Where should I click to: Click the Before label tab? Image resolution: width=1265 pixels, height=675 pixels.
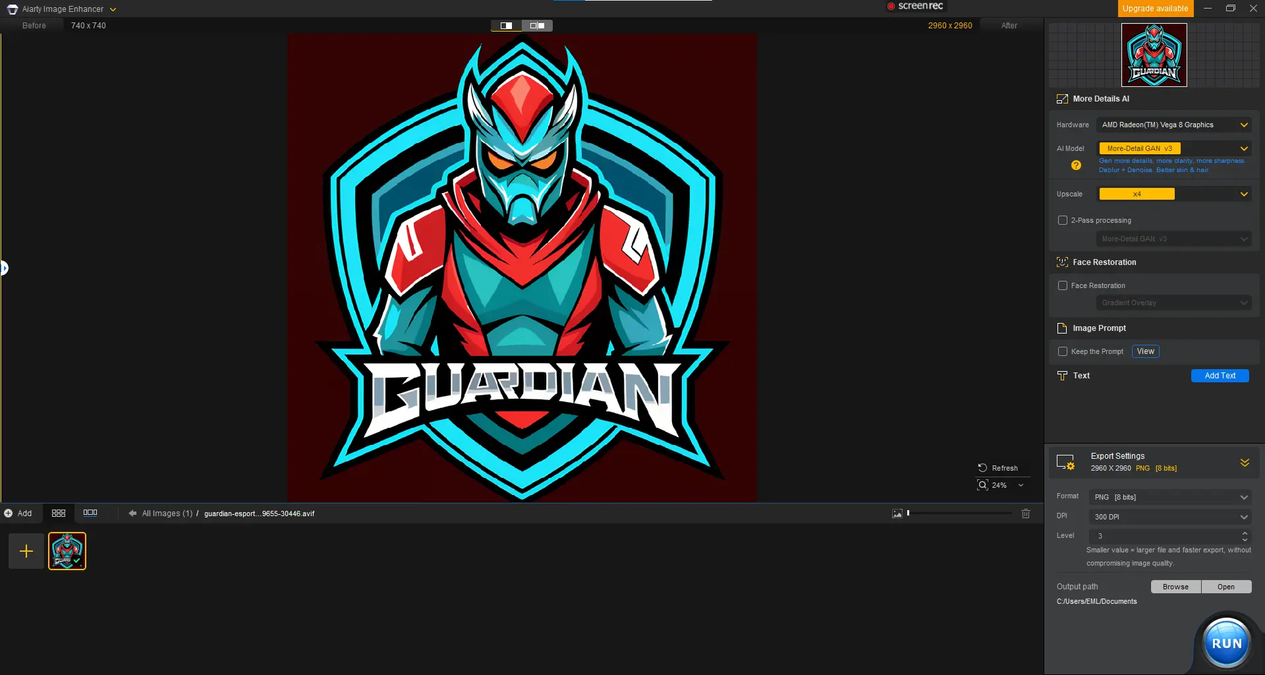[34, 26]
